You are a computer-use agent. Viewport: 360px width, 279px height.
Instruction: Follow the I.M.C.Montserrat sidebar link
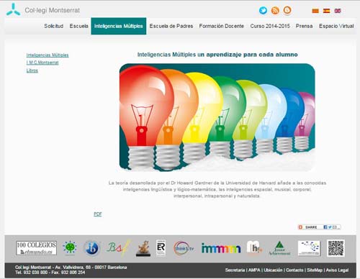42,63
